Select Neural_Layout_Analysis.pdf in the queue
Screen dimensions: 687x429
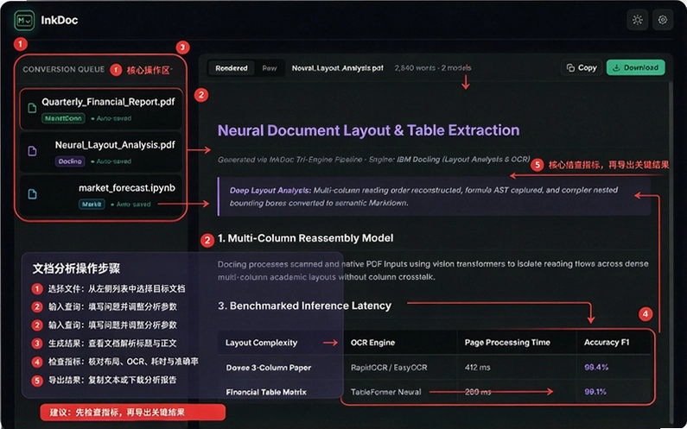pyautogui.click(x=101, y=152)
